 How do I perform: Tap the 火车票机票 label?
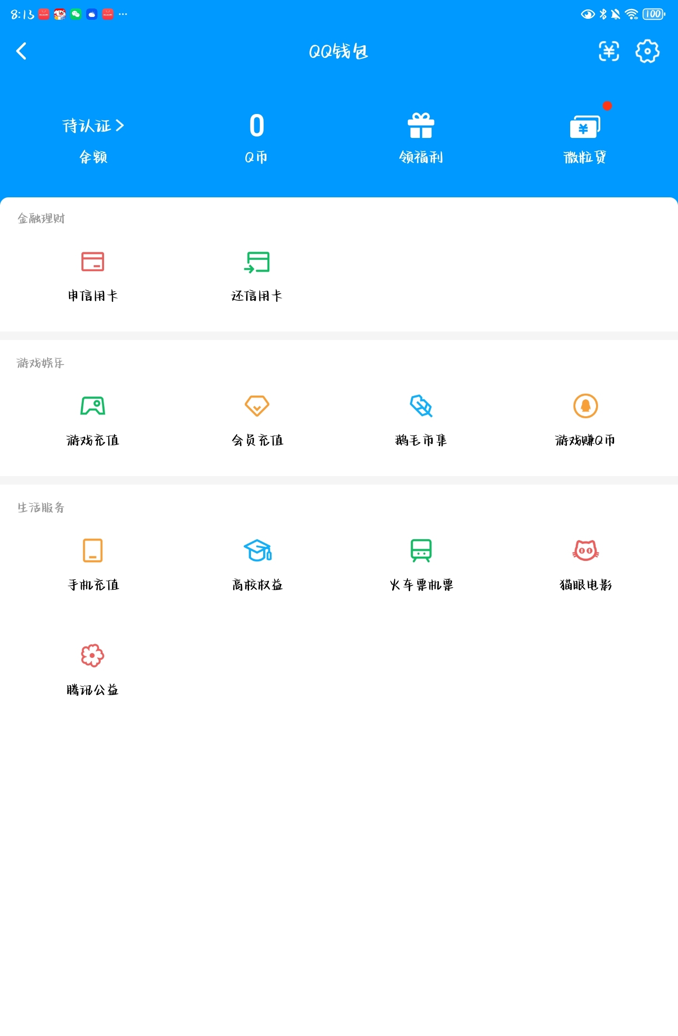click(421, 585)
